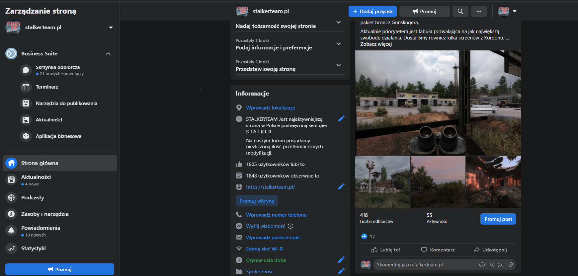
Task: Open the red-lit interior screenshot thumbnail
Action: click(x=494, y=182)
